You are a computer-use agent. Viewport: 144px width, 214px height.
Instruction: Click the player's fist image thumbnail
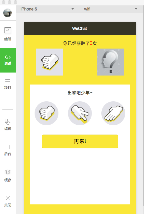pyautogui.click(x=49, y=62)
